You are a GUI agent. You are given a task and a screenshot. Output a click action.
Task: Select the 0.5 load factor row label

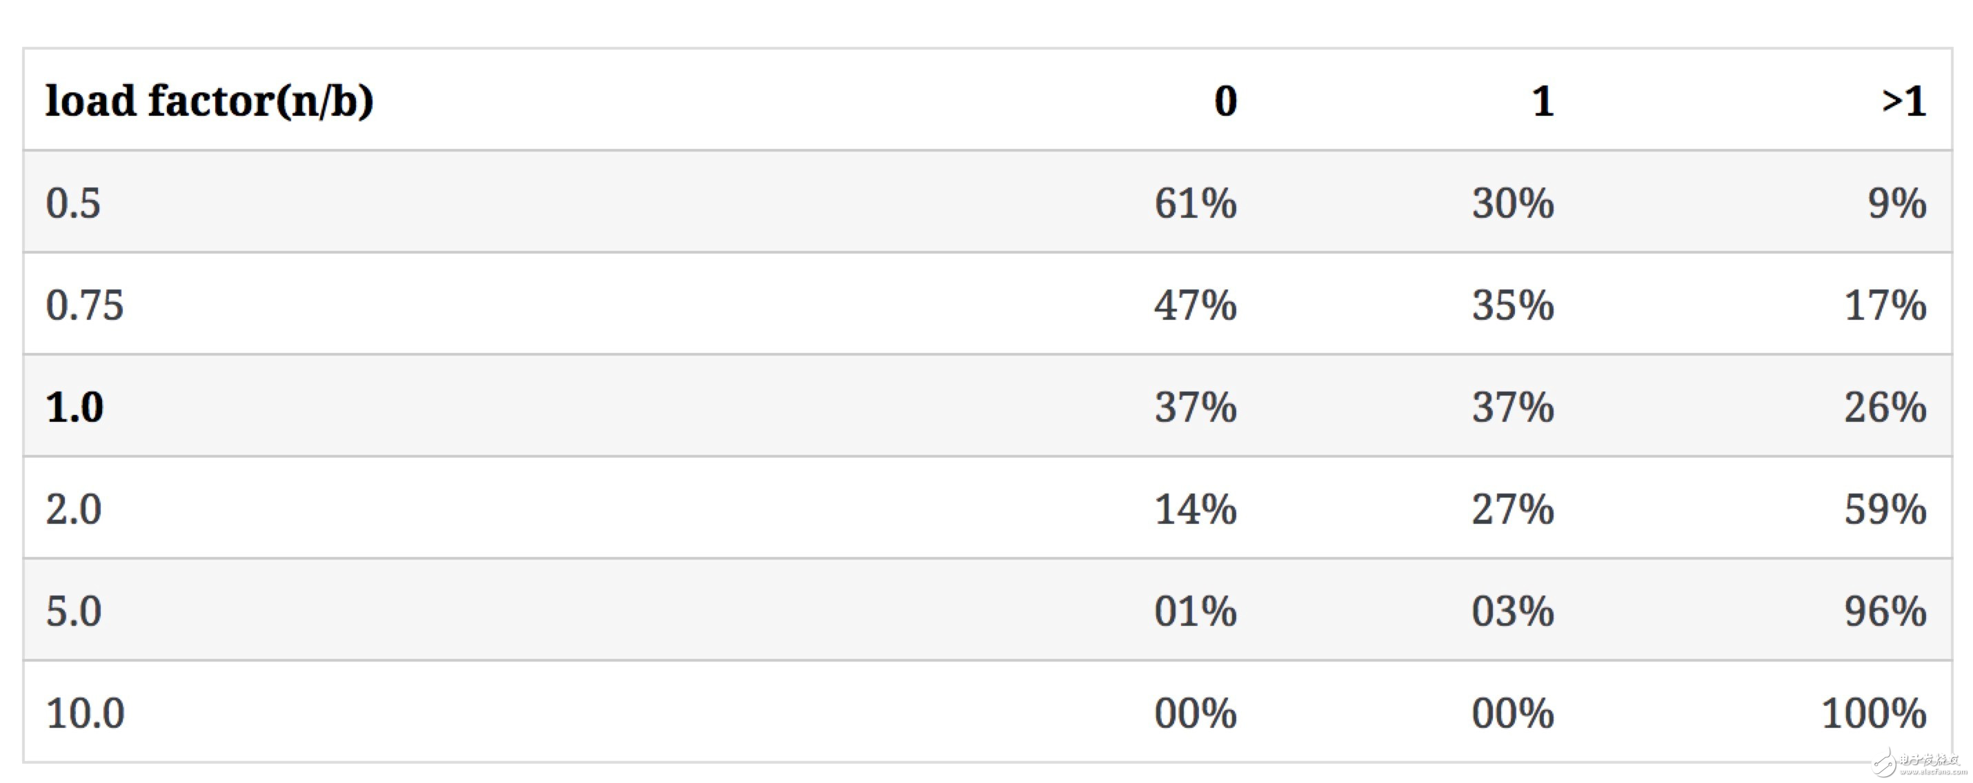[72, 203]
